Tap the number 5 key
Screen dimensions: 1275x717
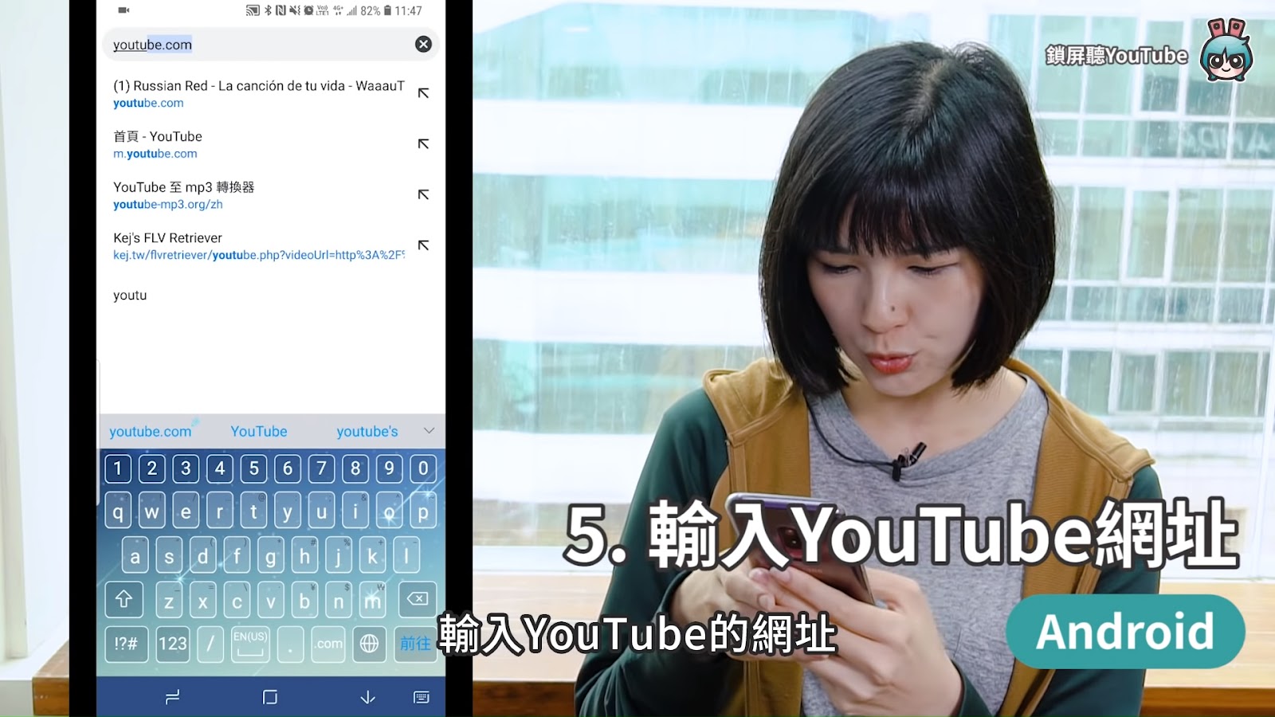click(x=253, y=468)
